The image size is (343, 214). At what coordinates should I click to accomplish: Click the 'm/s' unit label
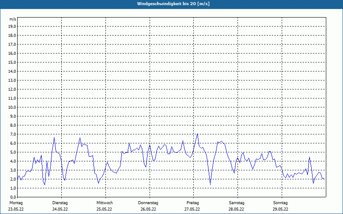click(13, 19)
